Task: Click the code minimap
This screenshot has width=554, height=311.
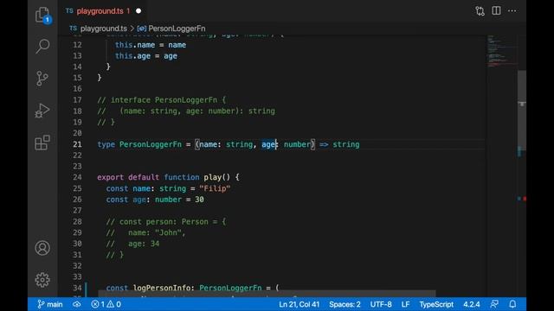Action: pyautogui.click(x=502, y=51)
